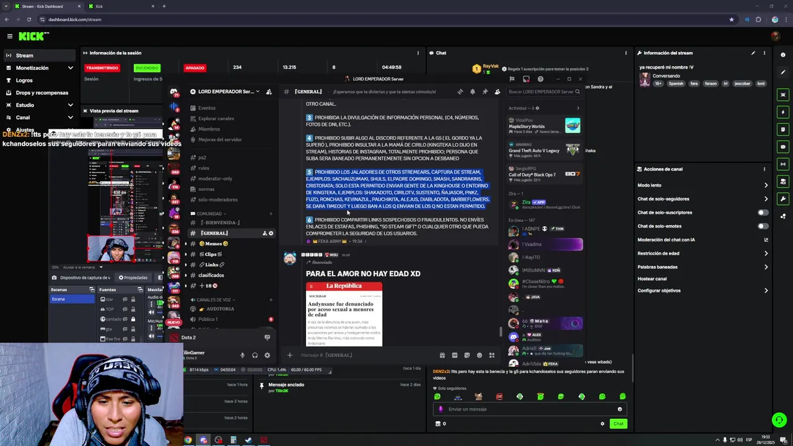Open GENERAL channel settings gear
793x446 pixels.
click(x=271, y=234)
